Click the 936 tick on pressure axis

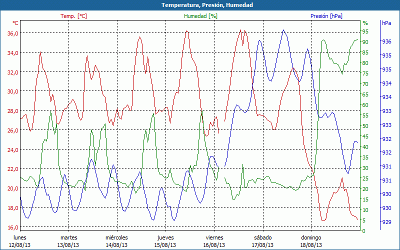[x=386, y=41]
